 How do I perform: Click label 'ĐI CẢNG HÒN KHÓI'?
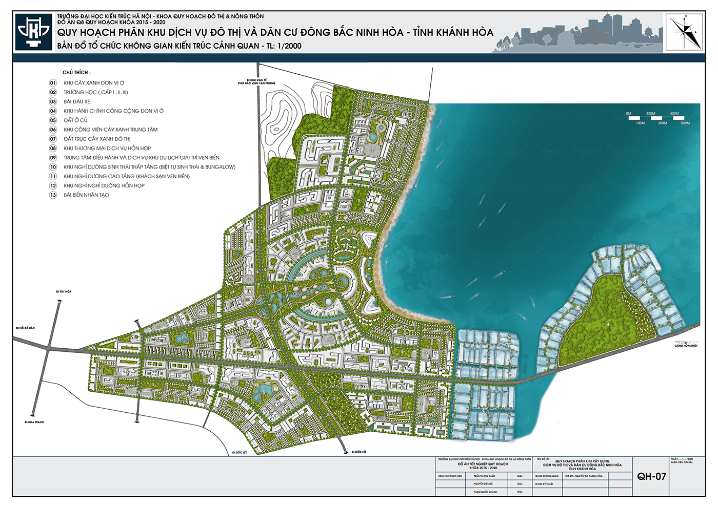pos(686,344)
